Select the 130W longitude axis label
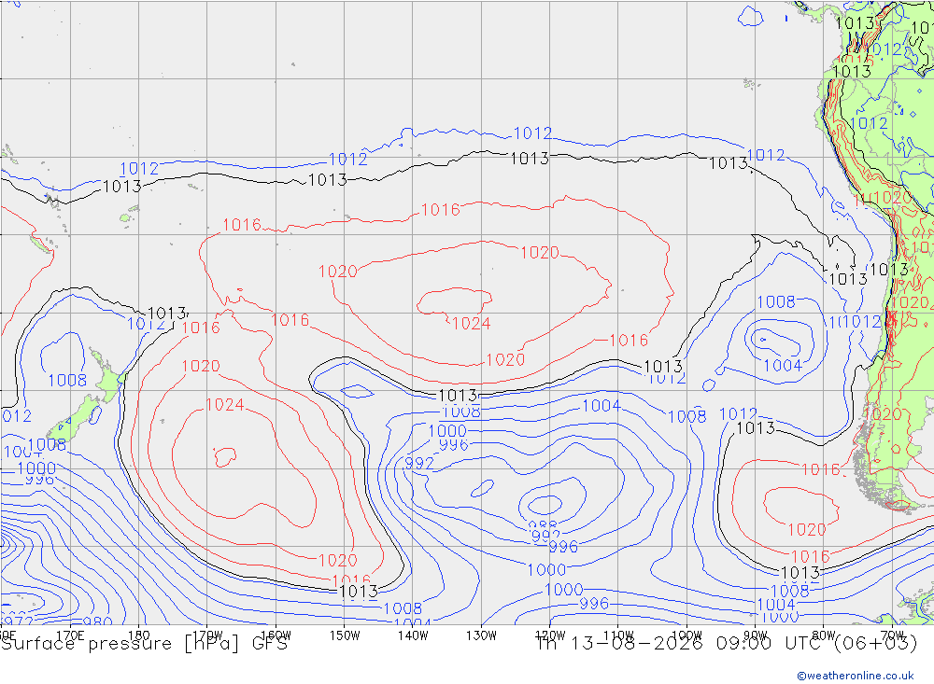This screenshot has height=684, width=934. point(481,635)
